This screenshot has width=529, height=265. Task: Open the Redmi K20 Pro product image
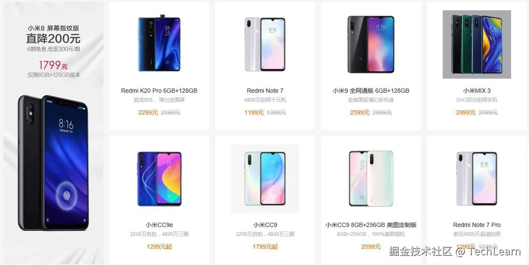click(159, 44)
